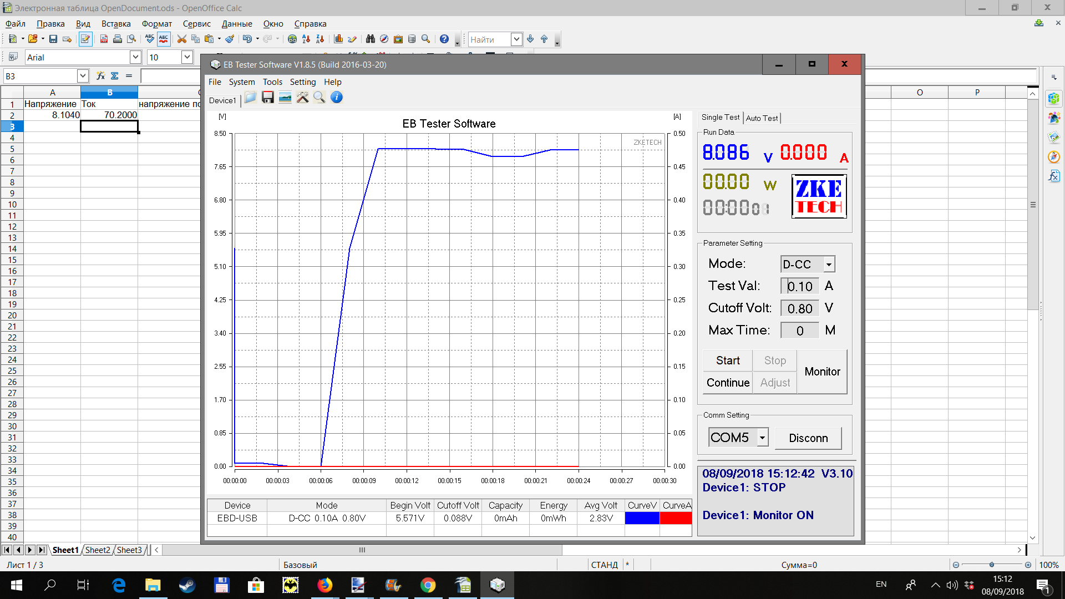The width and height of the screenshot is (1065, 599).
Task: Open the hammer and wrench settings icon
Action: pyautogui.click(x=302, y=98)
